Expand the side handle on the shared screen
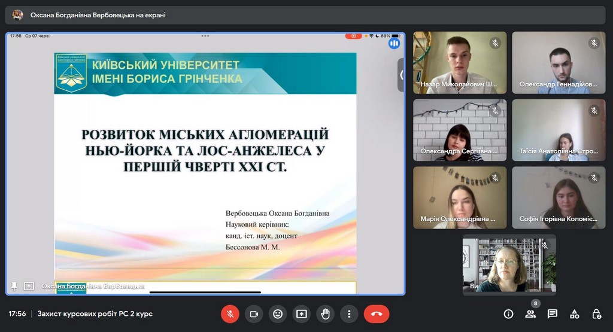Viewport: 613px width, 332px height. point(401,75)
